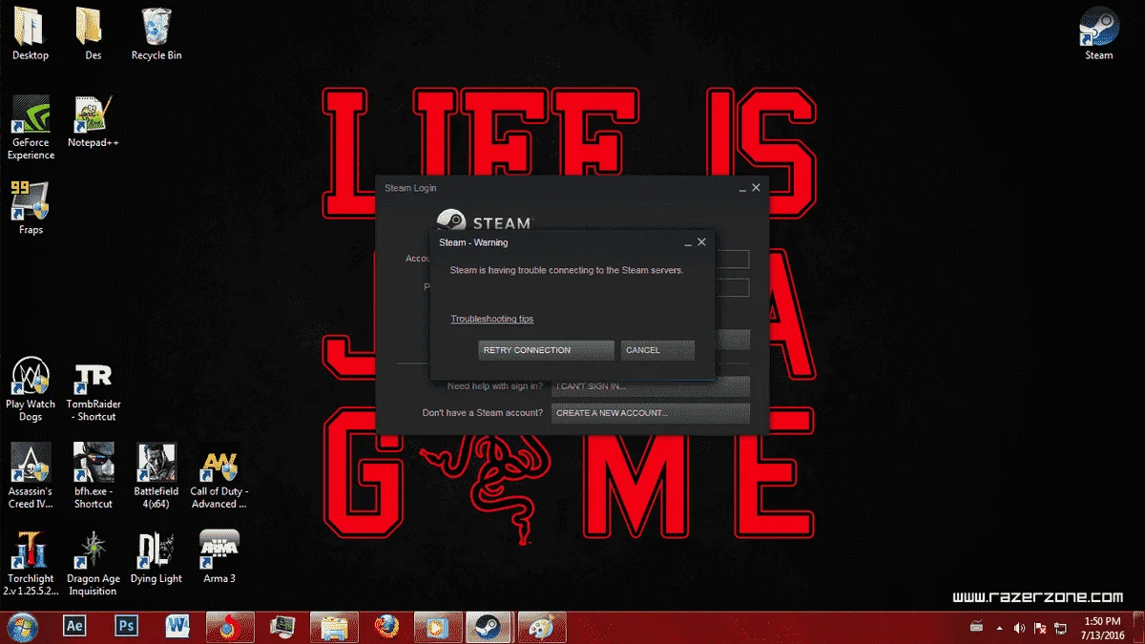1145x644 pixels.
Task: Select the Desktop folder icon
Action: click(31, 34)
